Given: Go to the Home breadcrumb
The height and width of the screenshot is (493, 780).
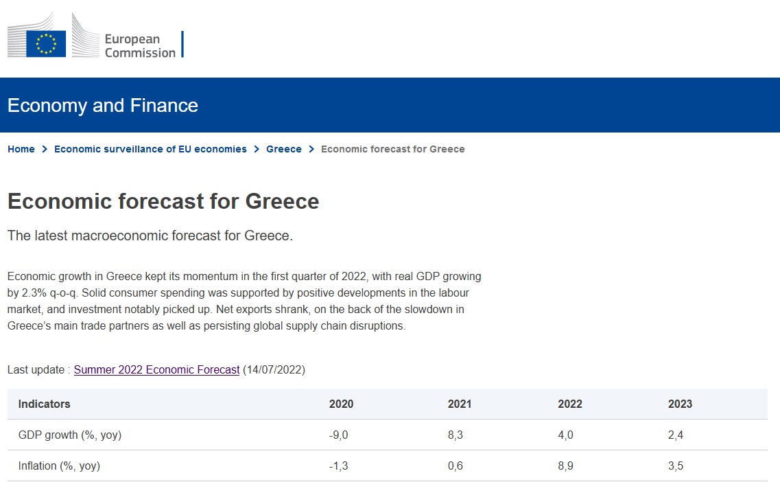Looking at the screenshot, I should tap(21, 149).
